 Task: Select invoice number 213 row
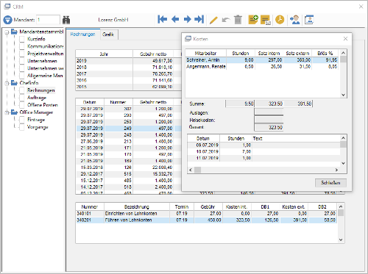tap(129, 141)
